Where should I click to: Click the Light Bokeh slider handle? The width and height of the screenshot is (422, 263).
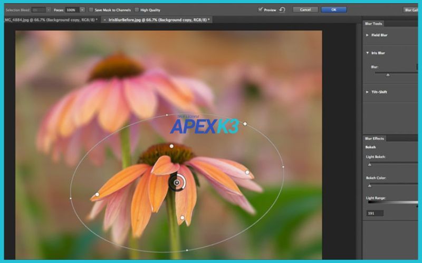click(370, 165)
